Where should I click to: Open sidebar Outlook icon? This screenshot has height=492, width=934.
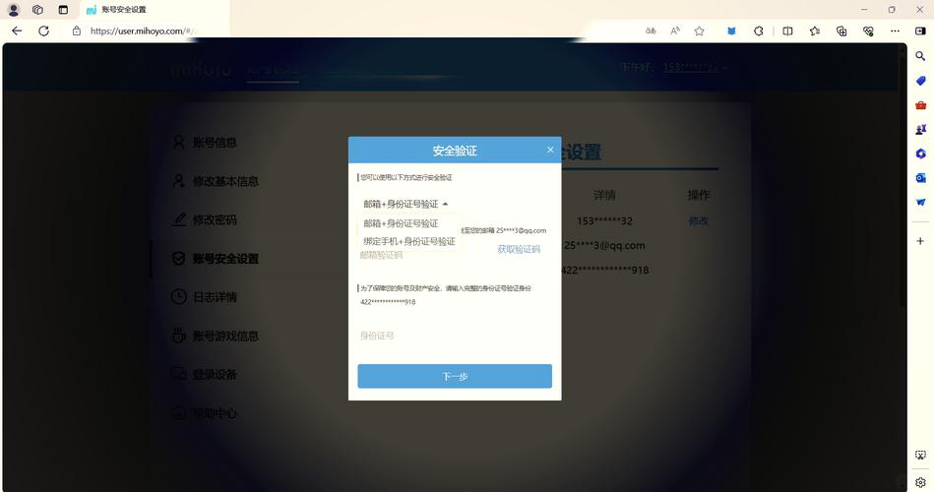coord(920,178)
